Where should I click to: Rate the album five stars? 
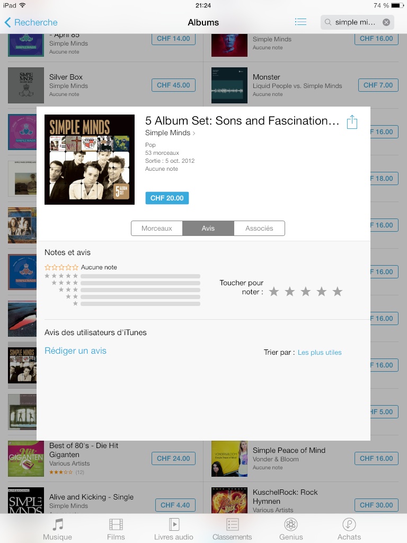click(x=338, y=292)
